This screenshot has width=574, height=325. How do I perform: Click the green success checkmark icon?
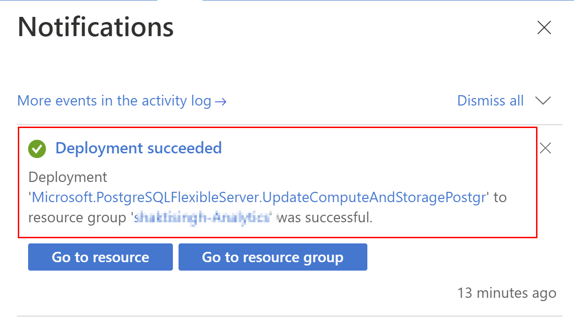(x=37, y=149)
